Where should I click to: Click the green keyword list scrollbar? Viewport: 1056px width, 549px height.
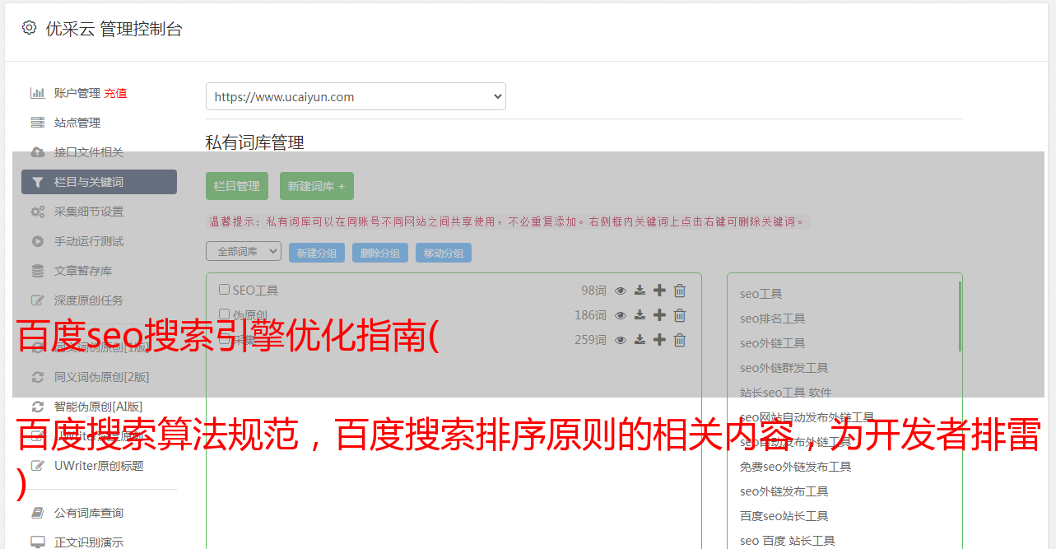point(960,316)
